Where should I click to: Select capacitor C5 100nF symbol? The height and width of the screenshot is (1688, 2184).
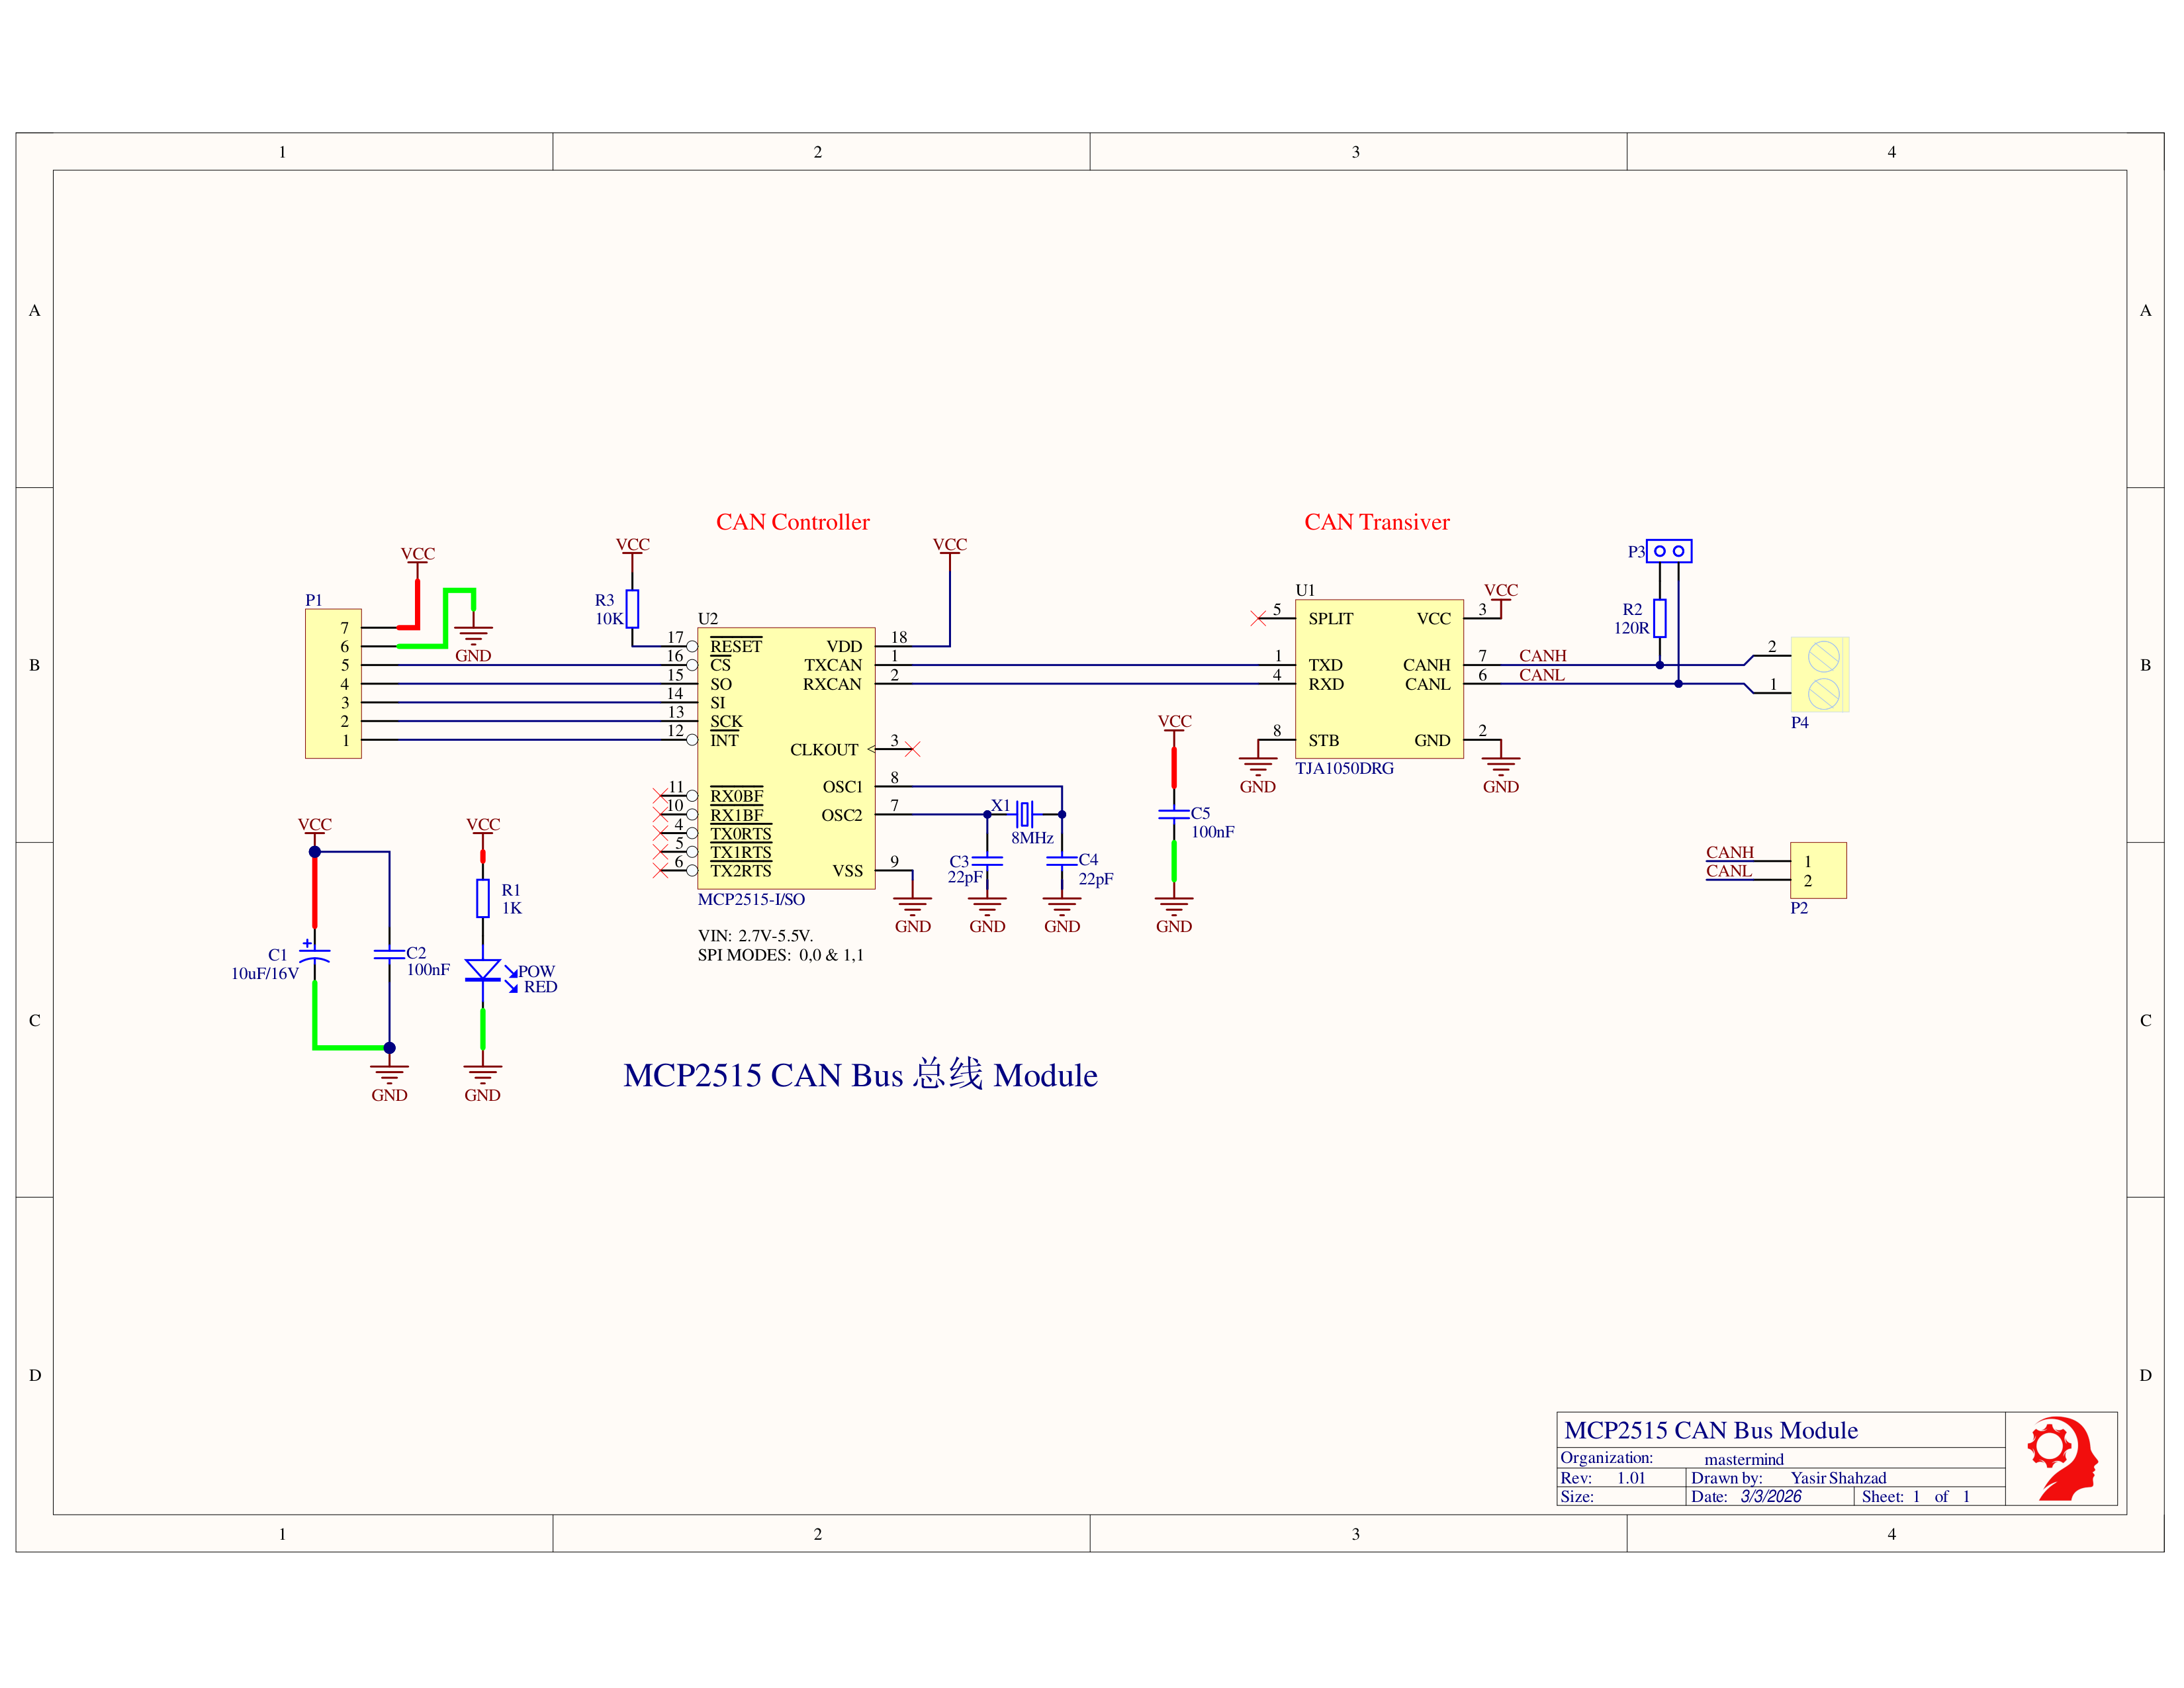point(1173,814)
